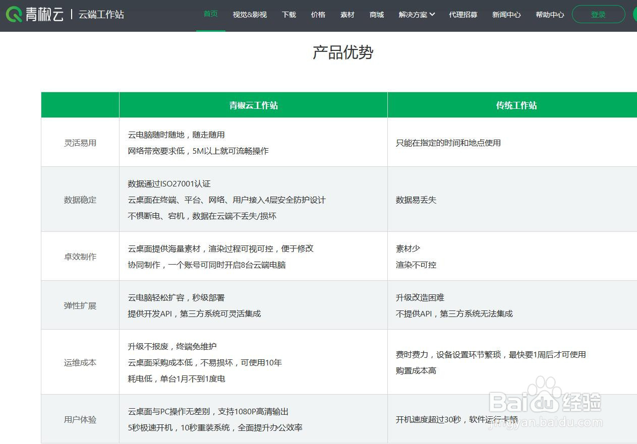Viewport: 637px width, 444px height.
Task: Click the 登录 button
Action: coord(598,14)
